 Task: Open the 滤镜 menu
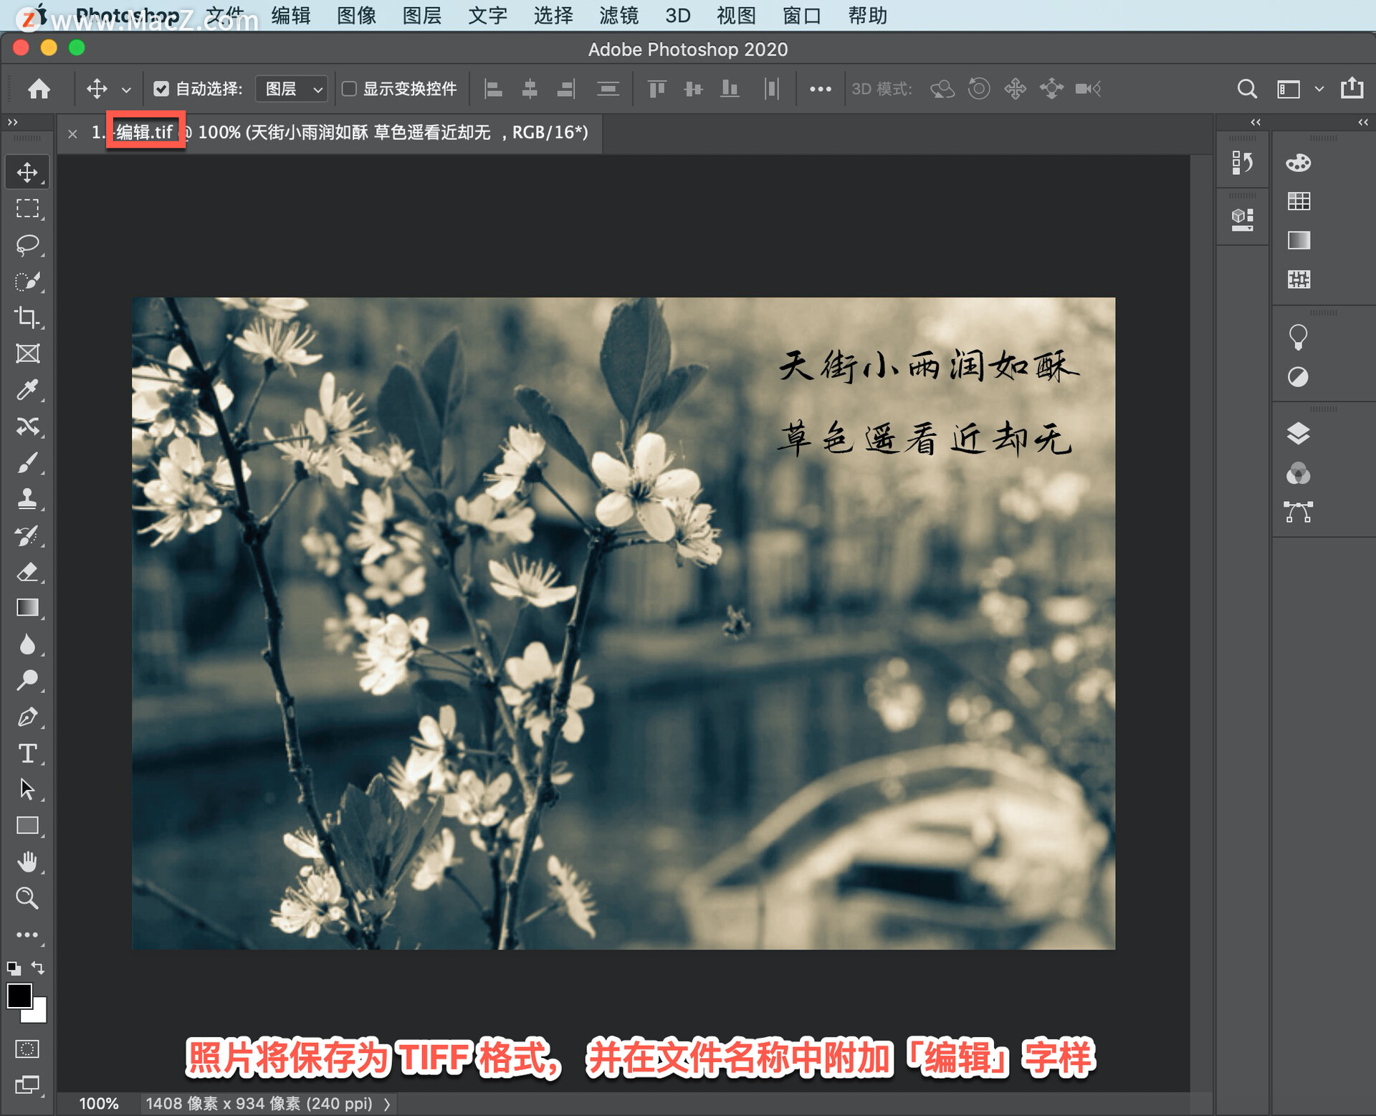click(x=618, y=15)
